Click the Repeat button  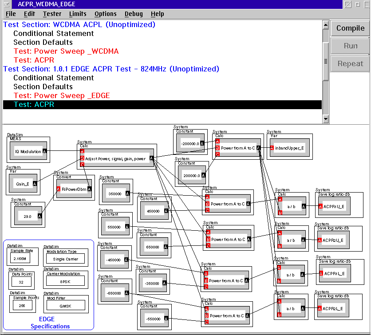tap(350, 63)
